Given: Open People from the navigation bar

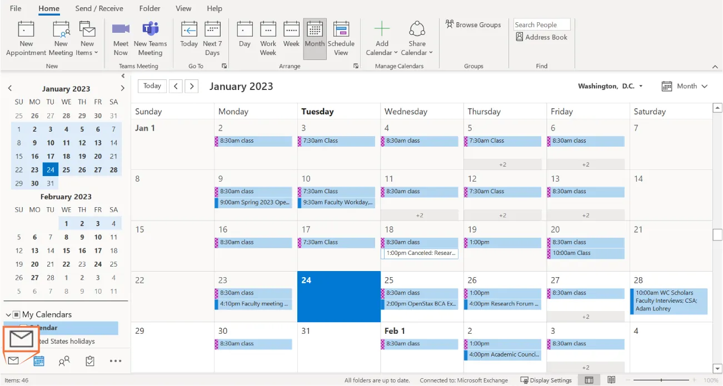Looking at the screenshot, I should tap(64, 361).
